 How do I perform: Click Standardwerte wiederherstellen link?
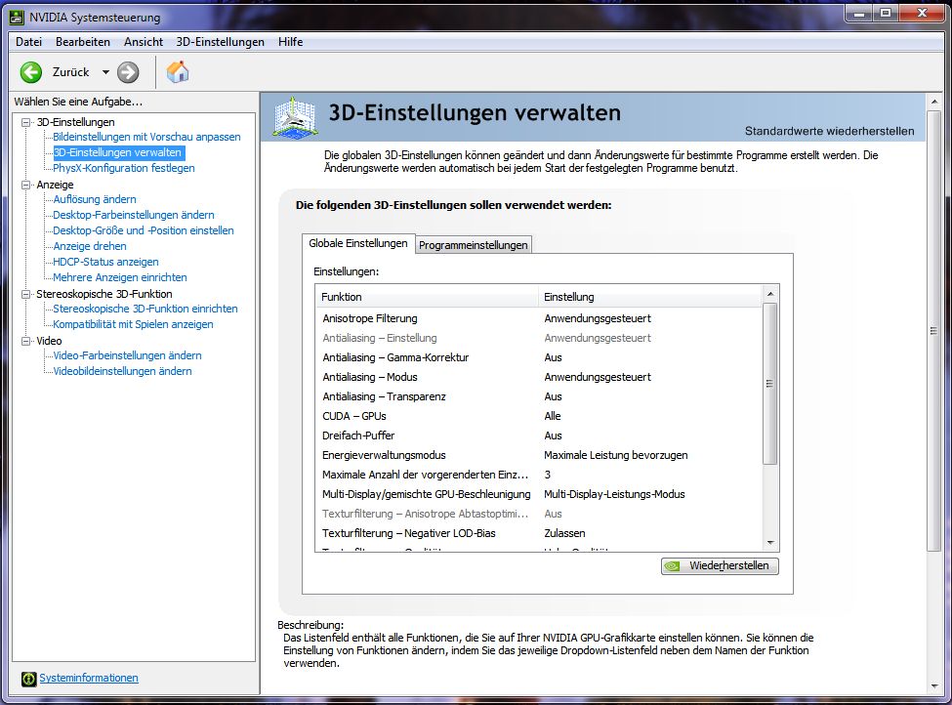[x=829, y=131]
